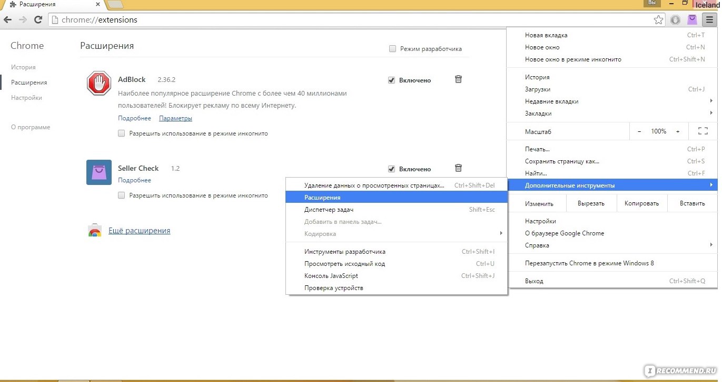Select Новое окно menu item
This screenshot has height=382, width=722.
(x=612, y=47)
